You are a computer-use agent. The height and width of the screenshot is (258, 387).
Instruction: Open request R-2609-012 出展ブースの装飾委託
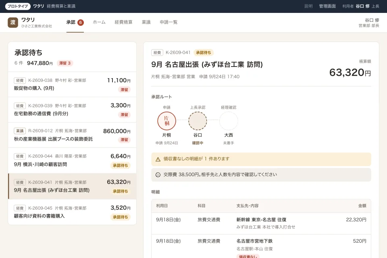[x=72, y=135]
